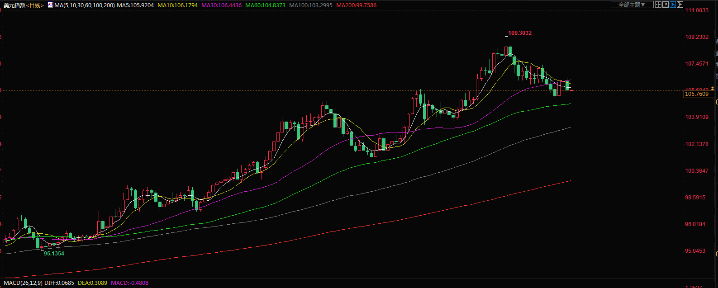This screenshot has height=288, width=718.
Task: Click the MA(5,10,30,60,100,200) parameters label
Action: pos(84,5)
